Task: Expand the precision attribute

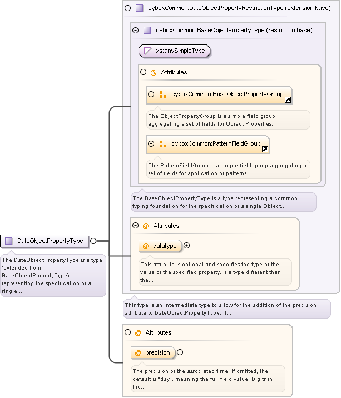Action: point(180,352)
